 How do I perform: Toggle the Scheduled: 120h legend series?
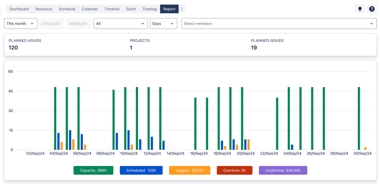[x=141, y=170]
